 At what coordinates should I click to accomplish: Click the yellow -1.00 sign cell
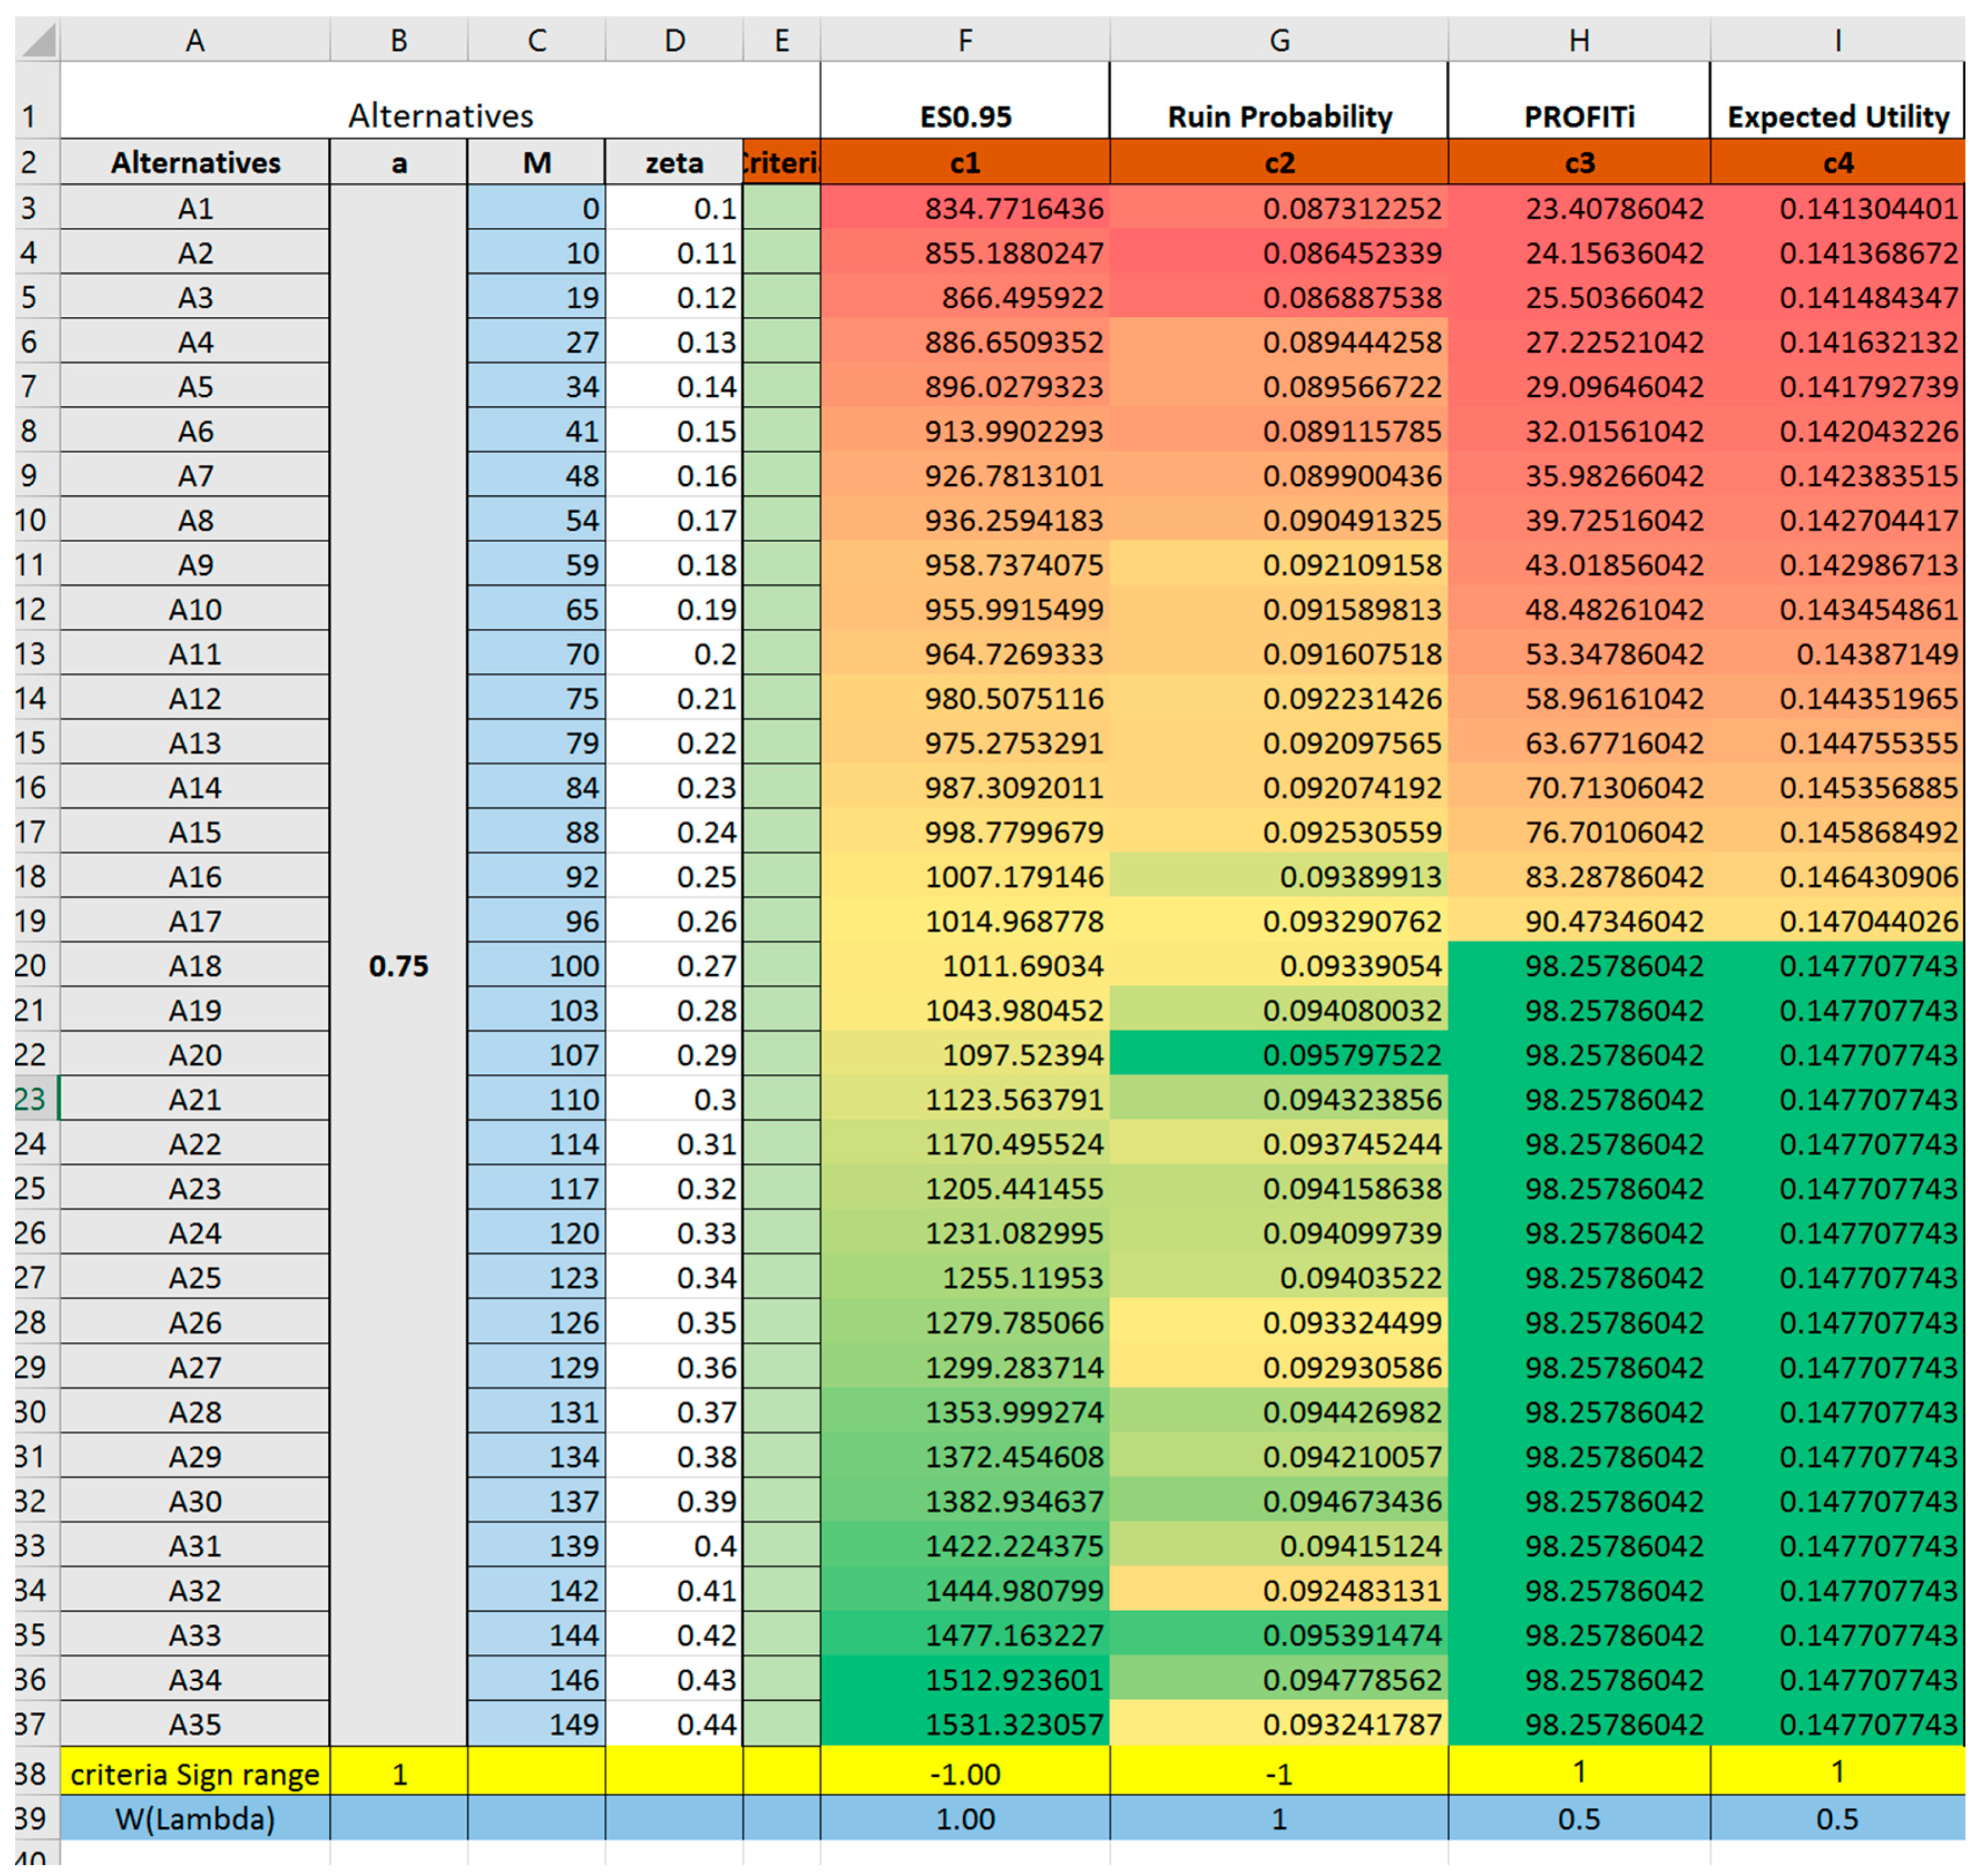[x=964, y=1774]
